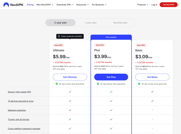Expand the Why NordVPN? menu
Viewport: 181px width, 134px height.
pyautogui.click(x=45, y=5)
